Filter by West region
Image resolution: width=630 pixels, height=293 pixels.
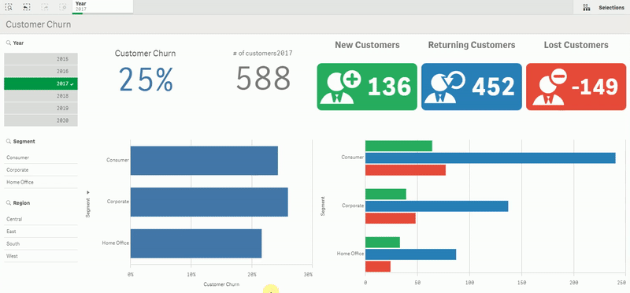(x=41, y=256)
